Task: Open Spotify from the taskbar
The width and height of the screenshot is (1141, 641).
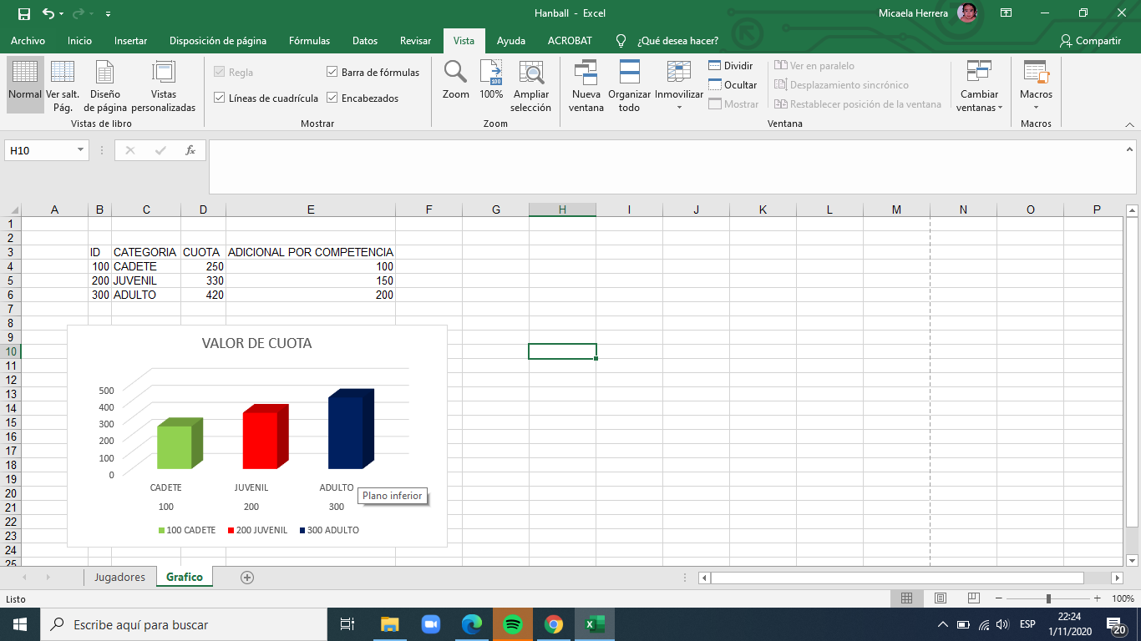Action: [x=513, y=624]
